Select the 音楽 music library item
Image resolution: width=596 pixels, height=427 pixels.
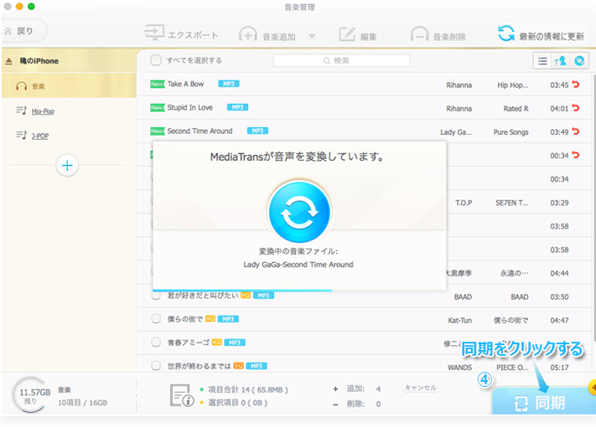point(69,85)
